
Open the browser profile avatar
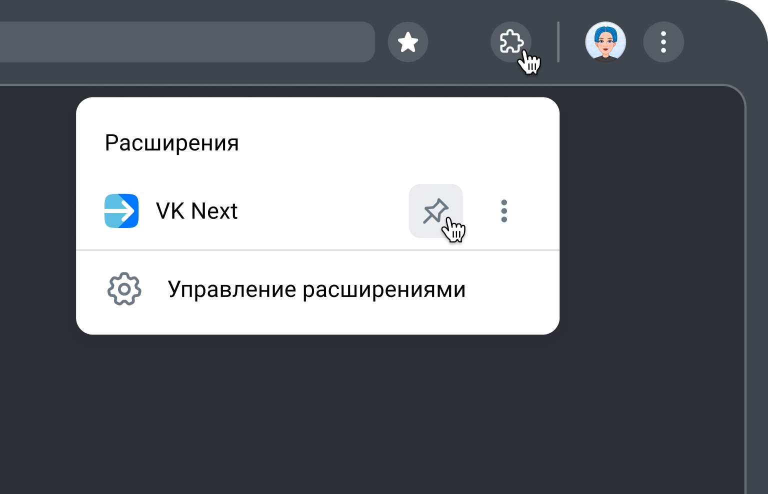[x=605, y=42]
